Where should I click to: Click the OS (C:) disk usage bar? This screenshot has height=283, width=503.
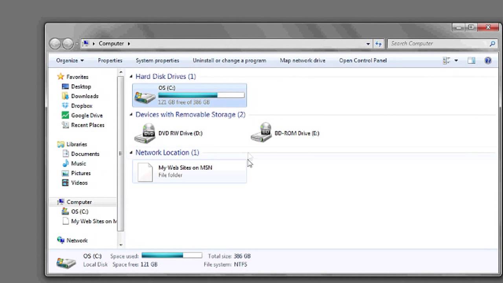[201, 95]
